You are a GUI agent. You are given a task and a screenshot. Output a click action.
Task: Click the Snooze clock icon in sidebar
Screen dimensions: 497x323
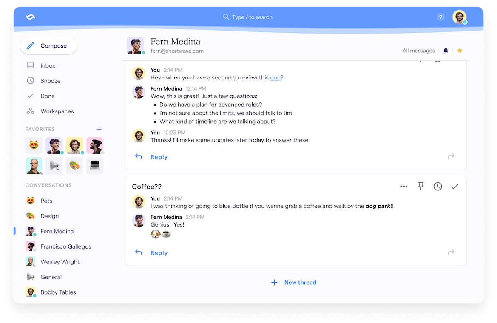(x=29, y=80)
